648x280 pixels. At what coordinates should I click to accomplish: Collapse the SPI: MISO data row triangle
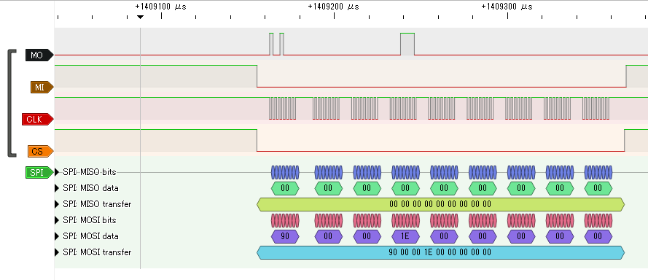tap(57, 188)
